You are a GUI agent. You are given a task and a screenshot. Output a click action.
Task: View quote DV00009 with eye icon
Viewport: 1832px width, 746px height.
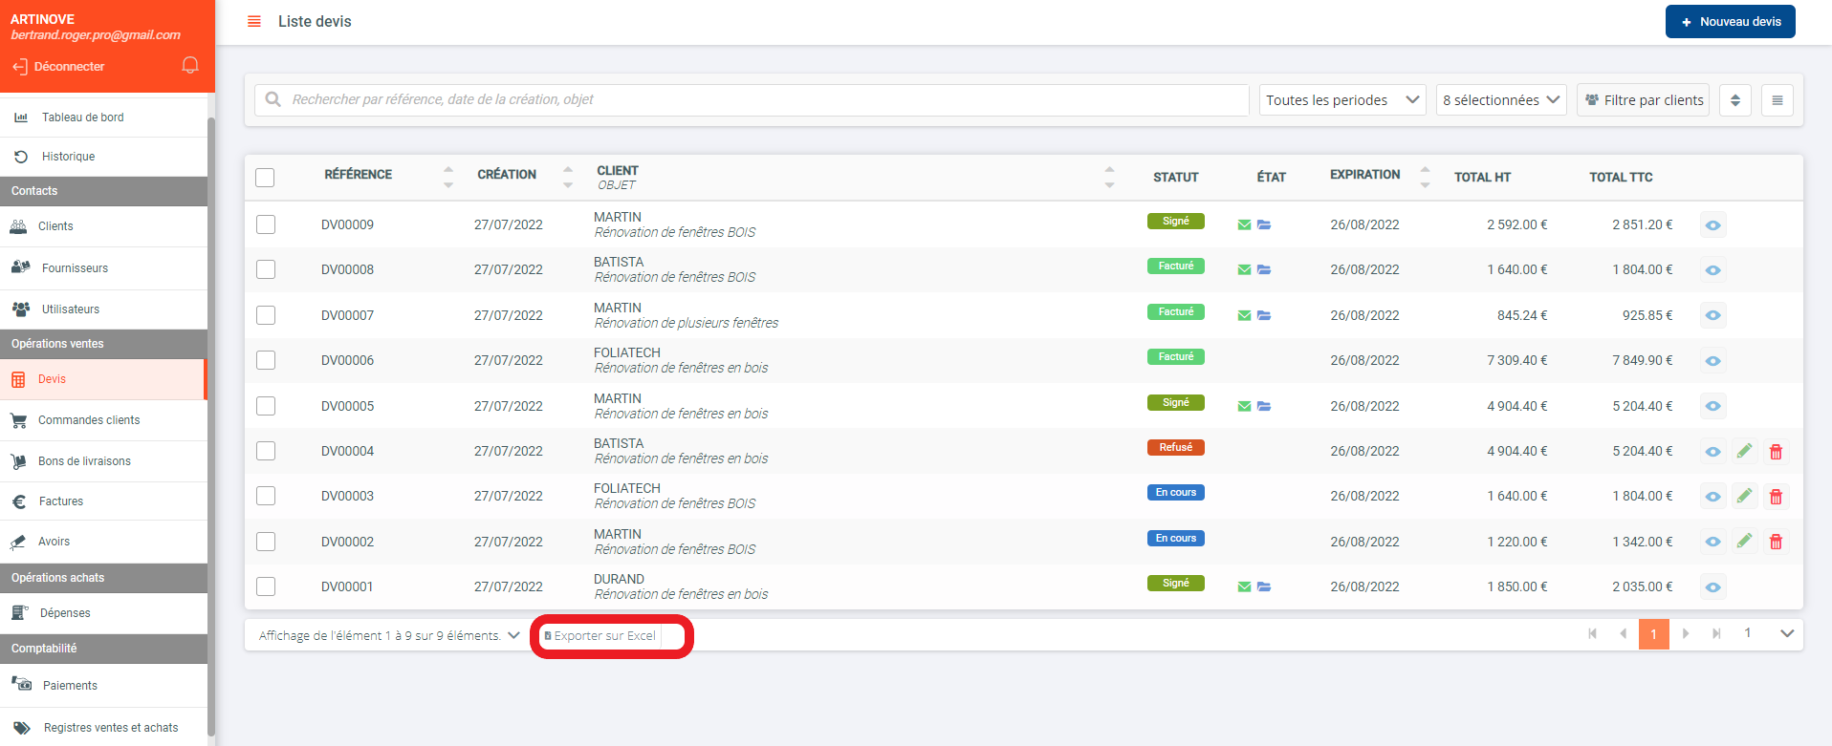pyautogui.click(x=1712, y=225)
